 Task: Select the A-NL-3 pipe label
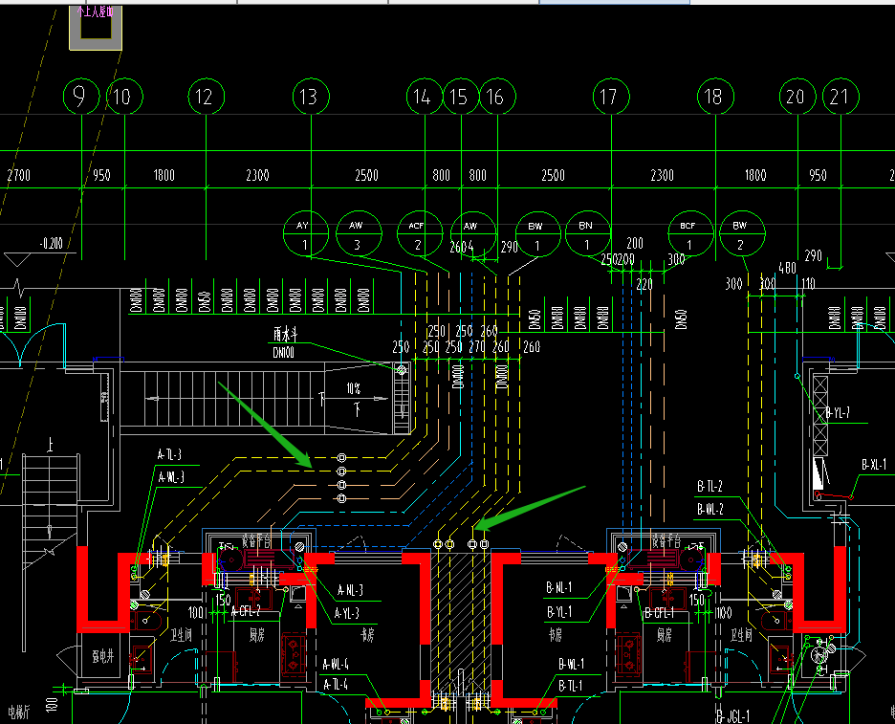pyautogui.click(x=351, y=590)
